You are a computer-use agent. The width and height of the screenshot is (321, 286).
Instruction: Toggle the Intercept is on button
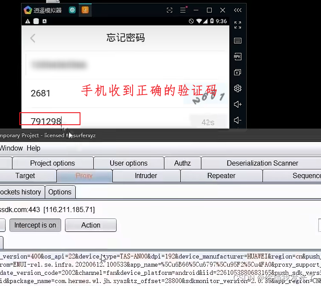(x=35, y=225)
